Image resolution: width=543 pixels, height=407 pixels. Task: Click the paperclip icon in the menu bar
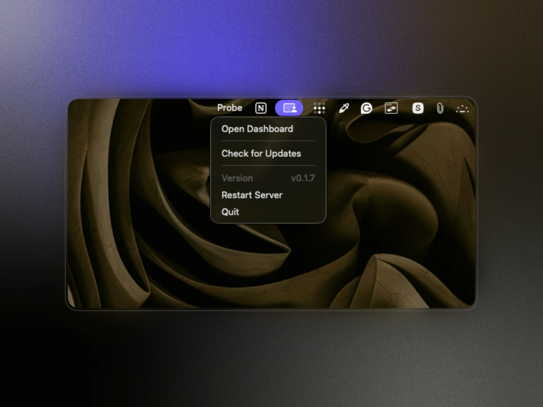tap(440, 108)
